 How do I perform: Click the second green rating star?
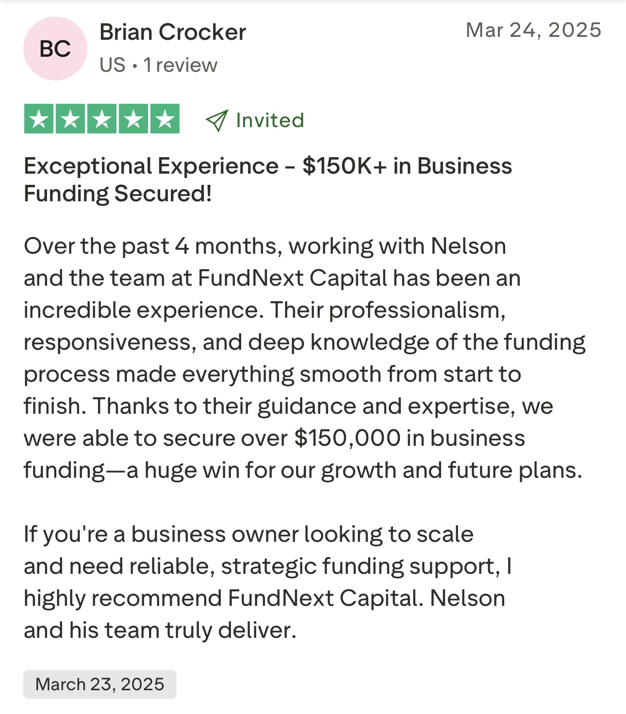[x=70, y=119]
